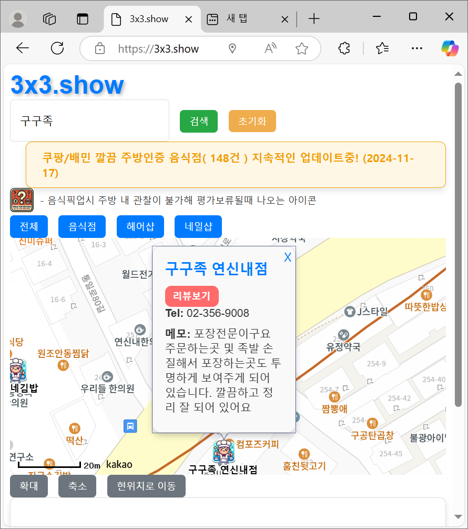Image resolution: width=468 pixels, height=529 pixels.
Task: Click the Read aloud icon in address bar
Action: (270, 49)
